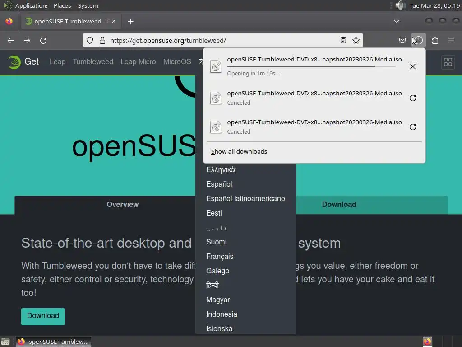Open the System panel menu
Image resolution: width=462 pixels, height=347 pixels.
pyautogui.click(x=88, y=5)
